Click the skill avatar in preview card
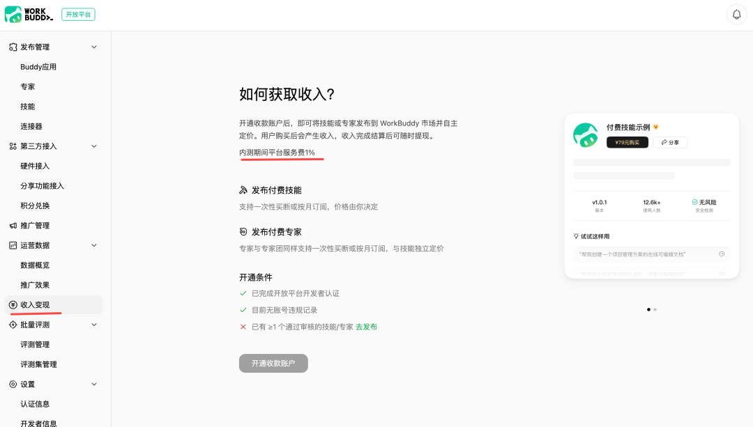This screenshot has width=753, height=427. (x=586, y=135)
